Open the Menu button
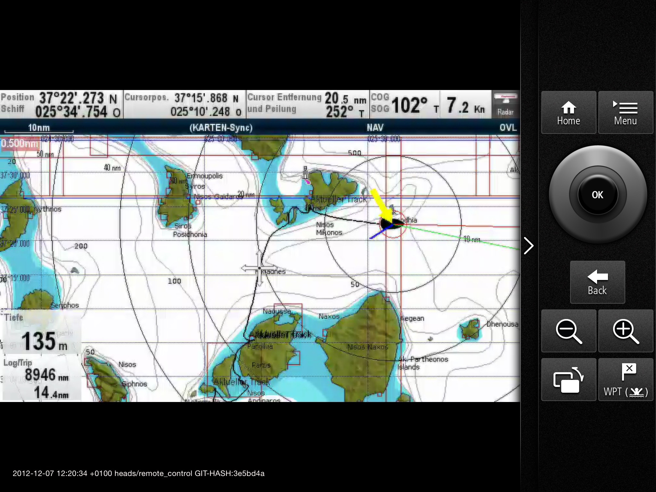 [x=626, y=112]
